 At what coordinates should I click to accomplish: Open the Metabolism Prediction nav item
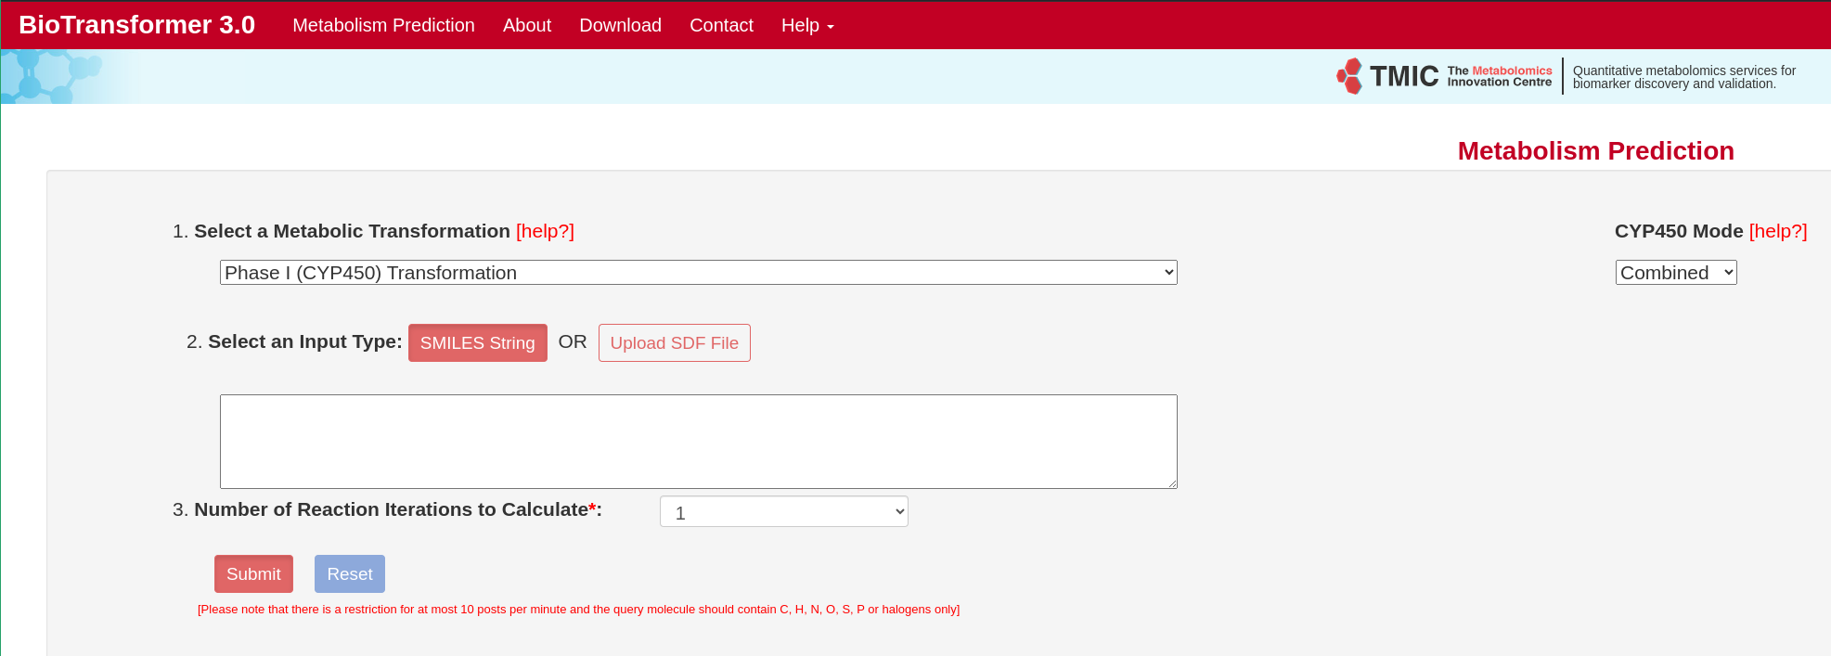[383, 25]
